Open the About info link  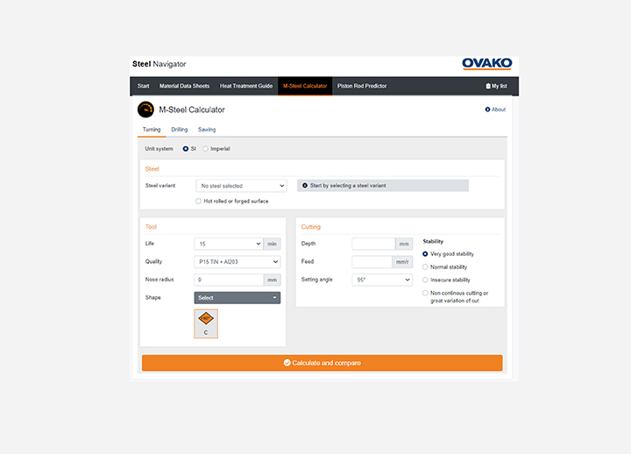click(x=495, y=110)
